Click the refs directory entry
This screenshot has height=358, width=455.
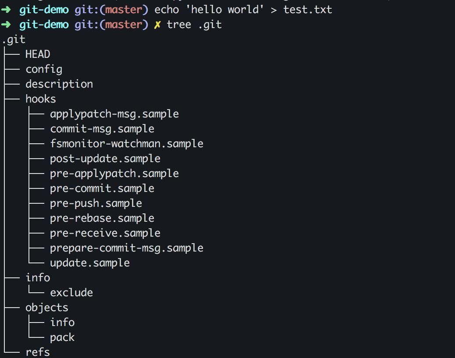pos(38,352)
